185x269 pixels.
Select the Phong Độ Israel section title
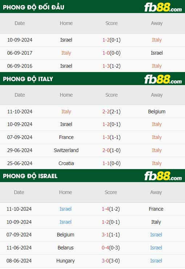(x=30, y=176)
